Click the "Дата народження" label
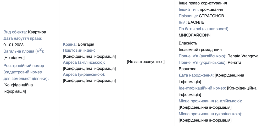This screenshot has width=268, height=126. [196, 75]
